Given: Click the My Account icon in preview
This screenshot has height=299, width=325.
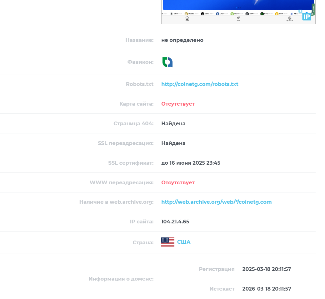Looking at the screenshot, I should point(290,18).
